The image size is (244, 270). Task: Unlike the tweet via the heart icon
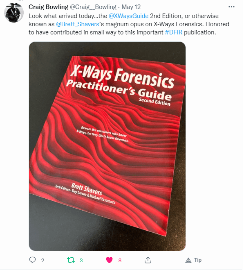tap(109, 260)
